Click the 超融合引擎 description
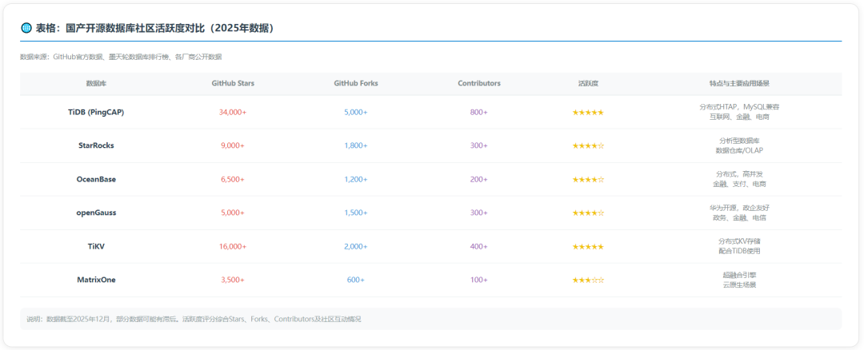The image size is (864, 350). coord(739,275)
